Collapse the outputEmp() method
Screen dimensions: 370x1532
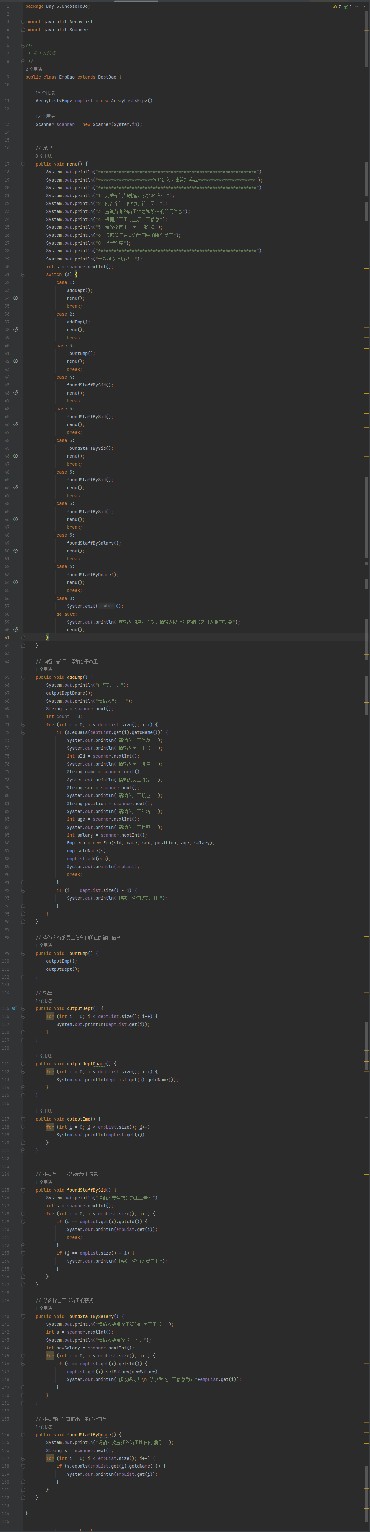point(23,1119)
